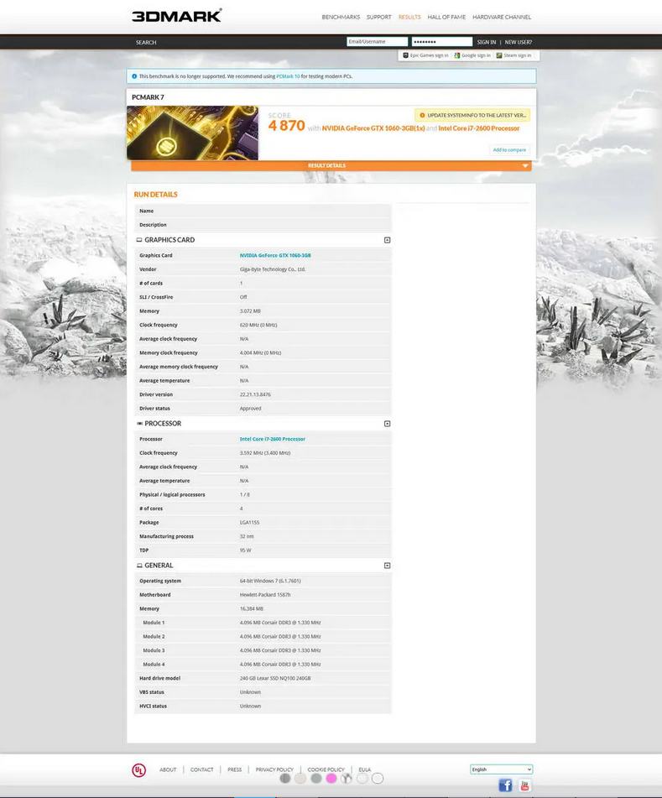Click graphics memory value 3,072 MB
662x798 pixels.
click(250, 311)
